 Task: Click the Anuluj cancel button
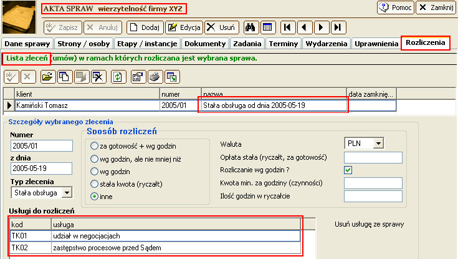point(103,27)
